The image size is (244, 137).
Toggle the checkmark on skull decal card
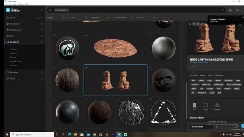[54, 35]
